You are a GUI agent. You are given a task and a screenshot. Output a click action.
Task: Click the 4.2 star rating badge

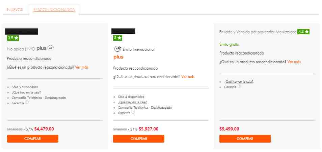point(303,32)
